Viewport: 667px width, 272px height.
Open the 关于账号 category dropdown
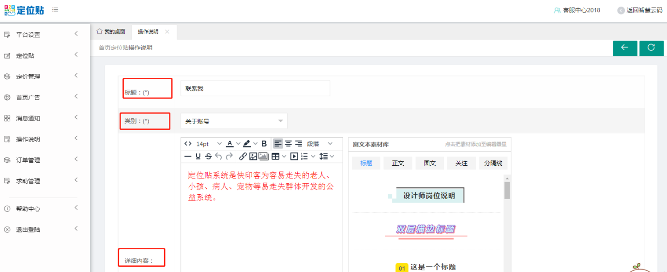click(234, 121)
